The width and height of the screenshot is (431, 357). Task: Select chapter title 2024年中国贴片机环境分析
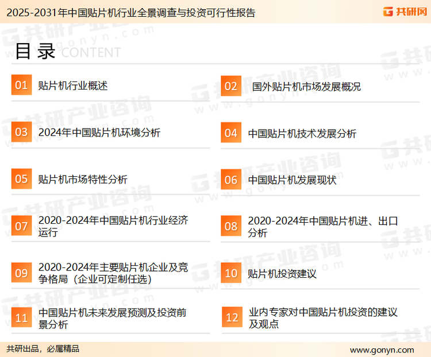[99, 133]
